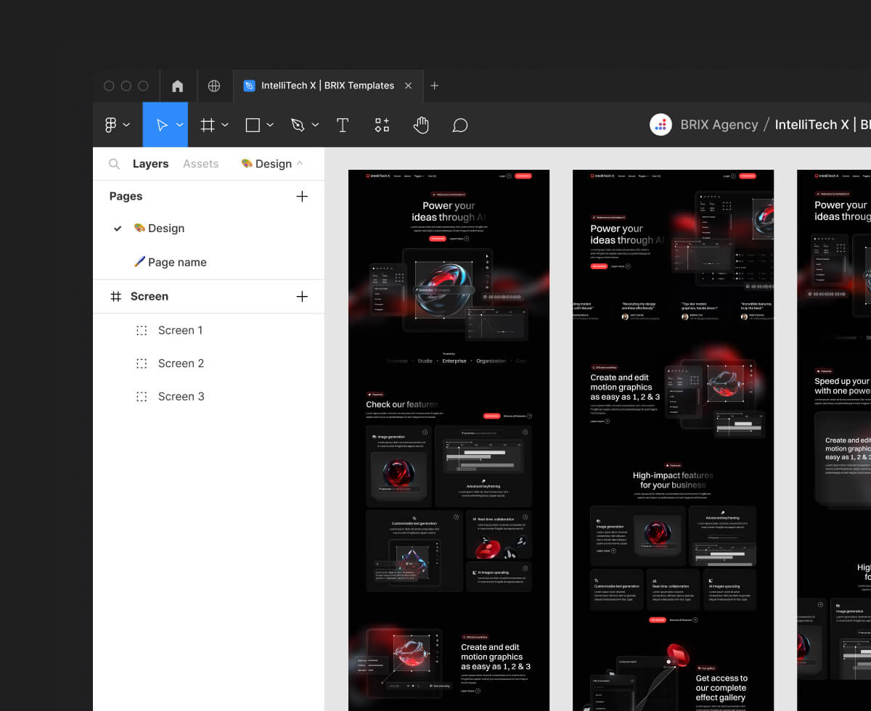Select the first screen frame thumbnail
This screenshot has height=711, width=871.
449,440
